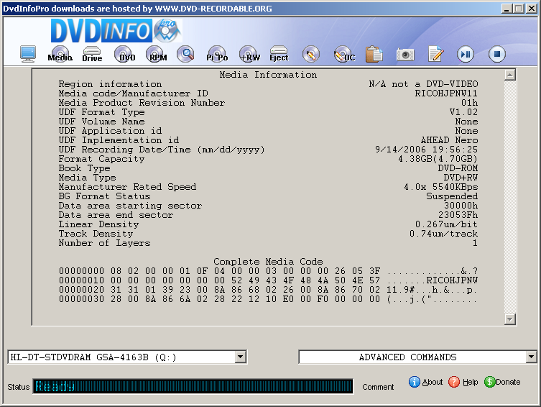Open the notepad edit icon
Viewport: 541px width, 407px height.
point(436,54)
